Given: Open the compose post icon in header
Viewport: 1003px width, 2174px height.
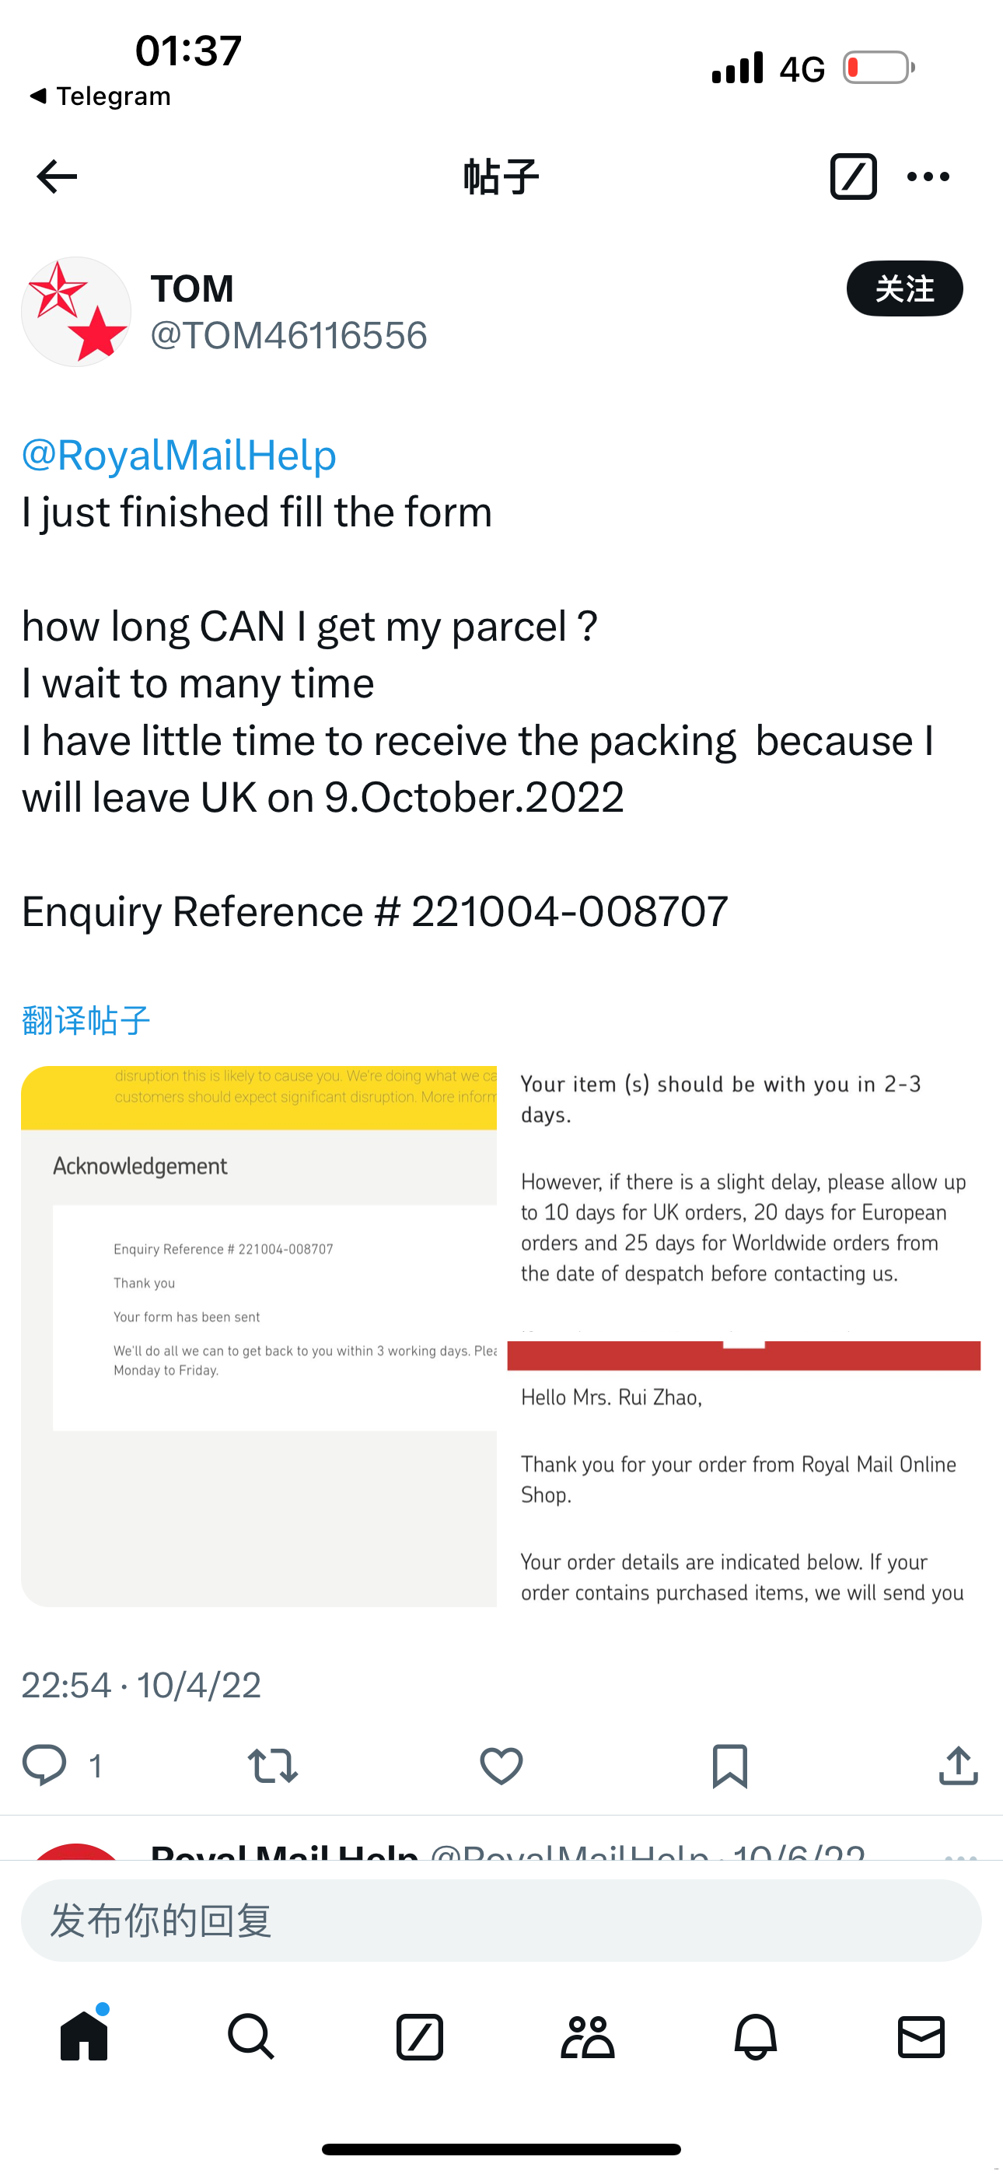Looking at the screenshot, I should click(x=853, y=177).
